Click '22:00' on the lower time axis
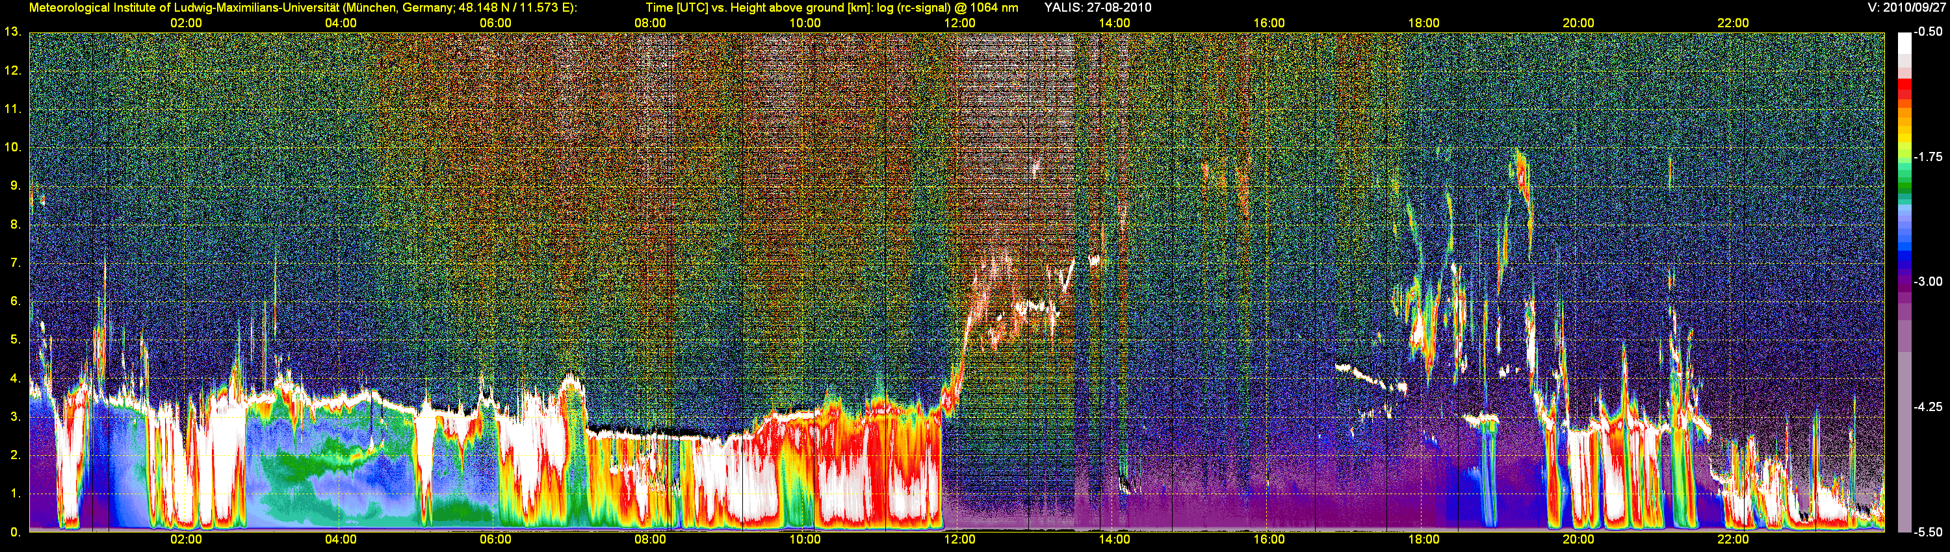Image resolution: width=1950 pixels, height=552 pixels. (1733, 540)
